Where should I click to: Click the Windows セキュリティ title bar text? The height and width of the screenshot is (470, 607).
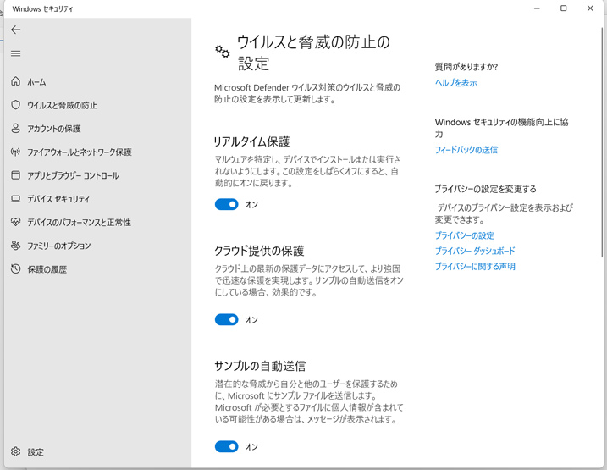click(42, 9)
